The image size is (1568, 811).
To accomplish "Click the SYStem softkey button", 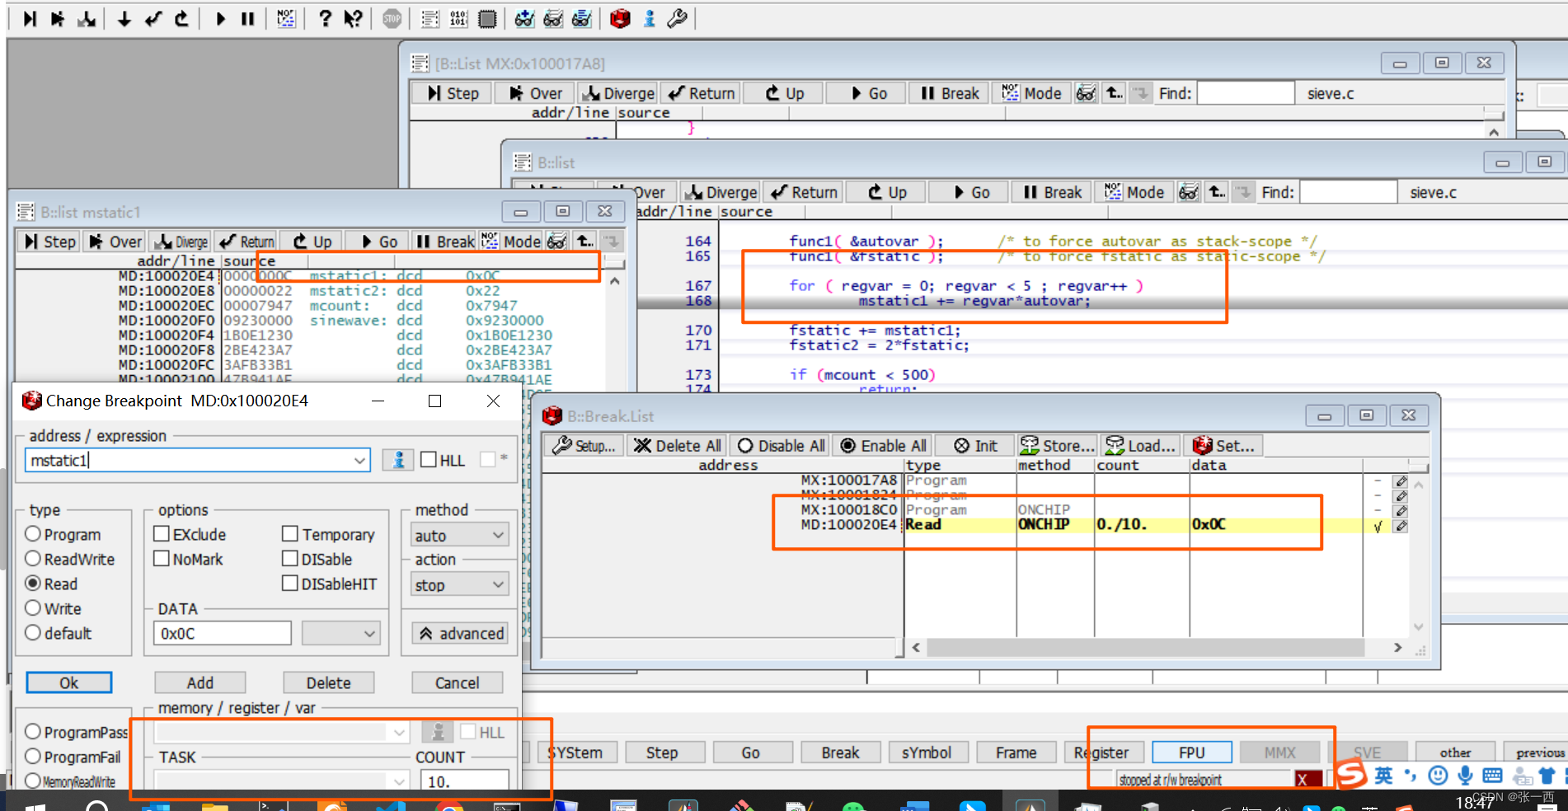I will click(x=575, y=752).
